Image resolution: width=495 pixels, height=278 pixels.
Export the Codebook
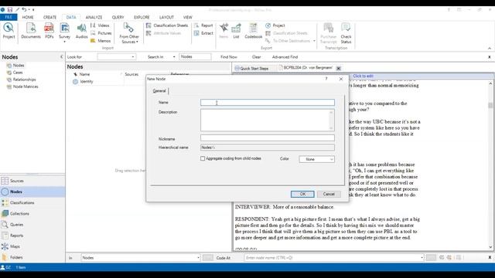(253, 31)
